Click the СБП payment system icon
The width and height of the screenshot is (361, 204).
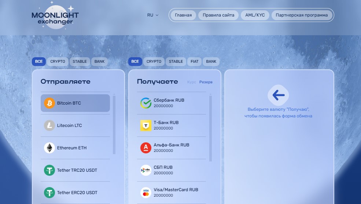[x=146, y=170]
